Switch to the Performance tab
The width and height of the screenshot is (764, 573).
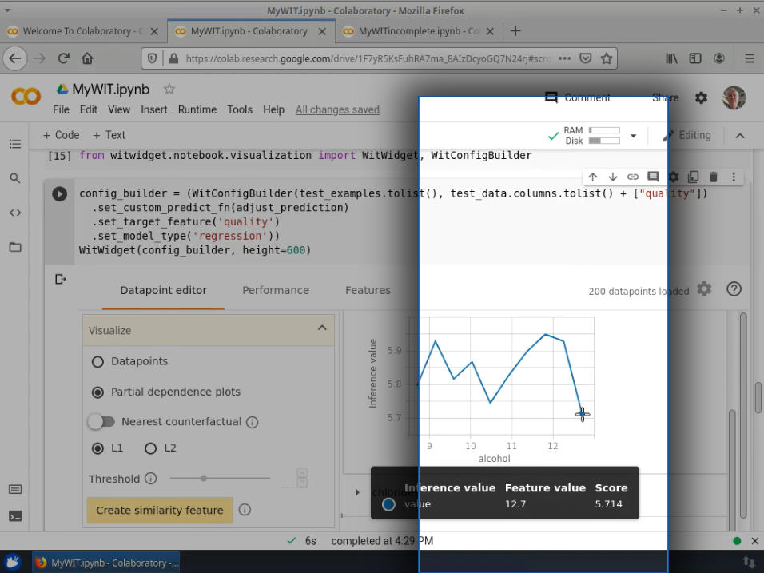click(276, 290)
